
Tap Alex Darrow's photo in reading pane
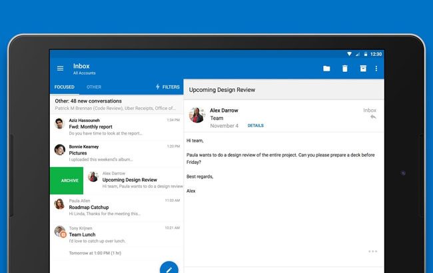click(197, 115)
